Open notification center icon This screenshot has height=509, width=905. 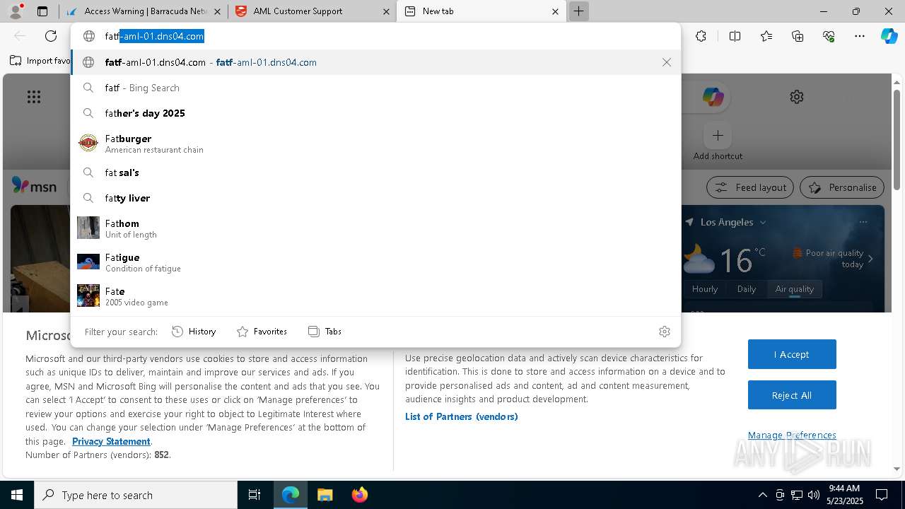click(882, 495)
